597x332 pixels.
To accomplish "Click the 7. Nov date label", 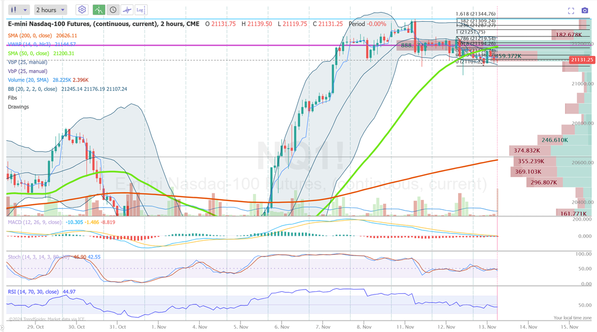I will pyautogui.click(x=323, y=327).
